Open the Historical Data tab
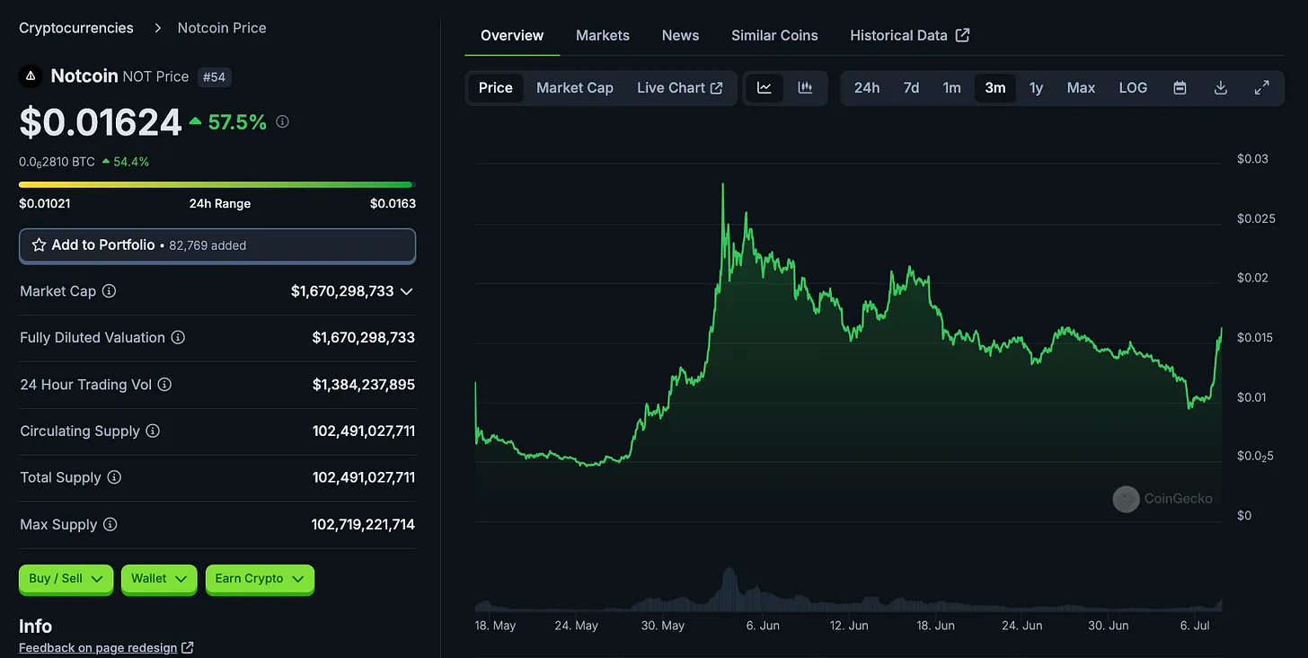The width and height of the screenshot is (1308, 658). click(x=909, y=36)
